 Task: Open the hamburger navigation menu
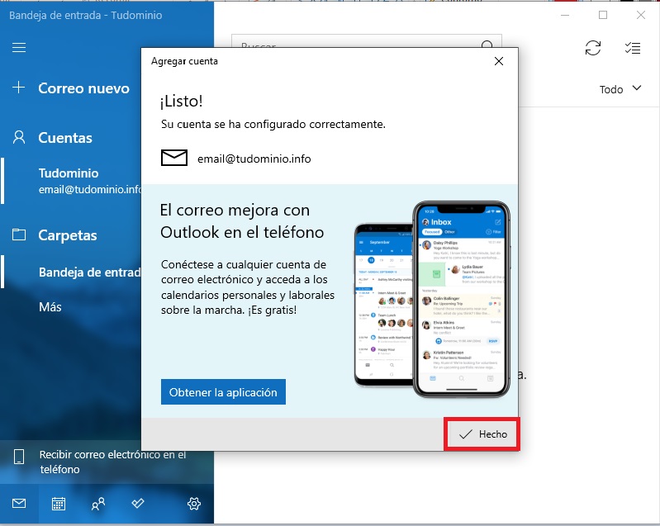[19, 48]
